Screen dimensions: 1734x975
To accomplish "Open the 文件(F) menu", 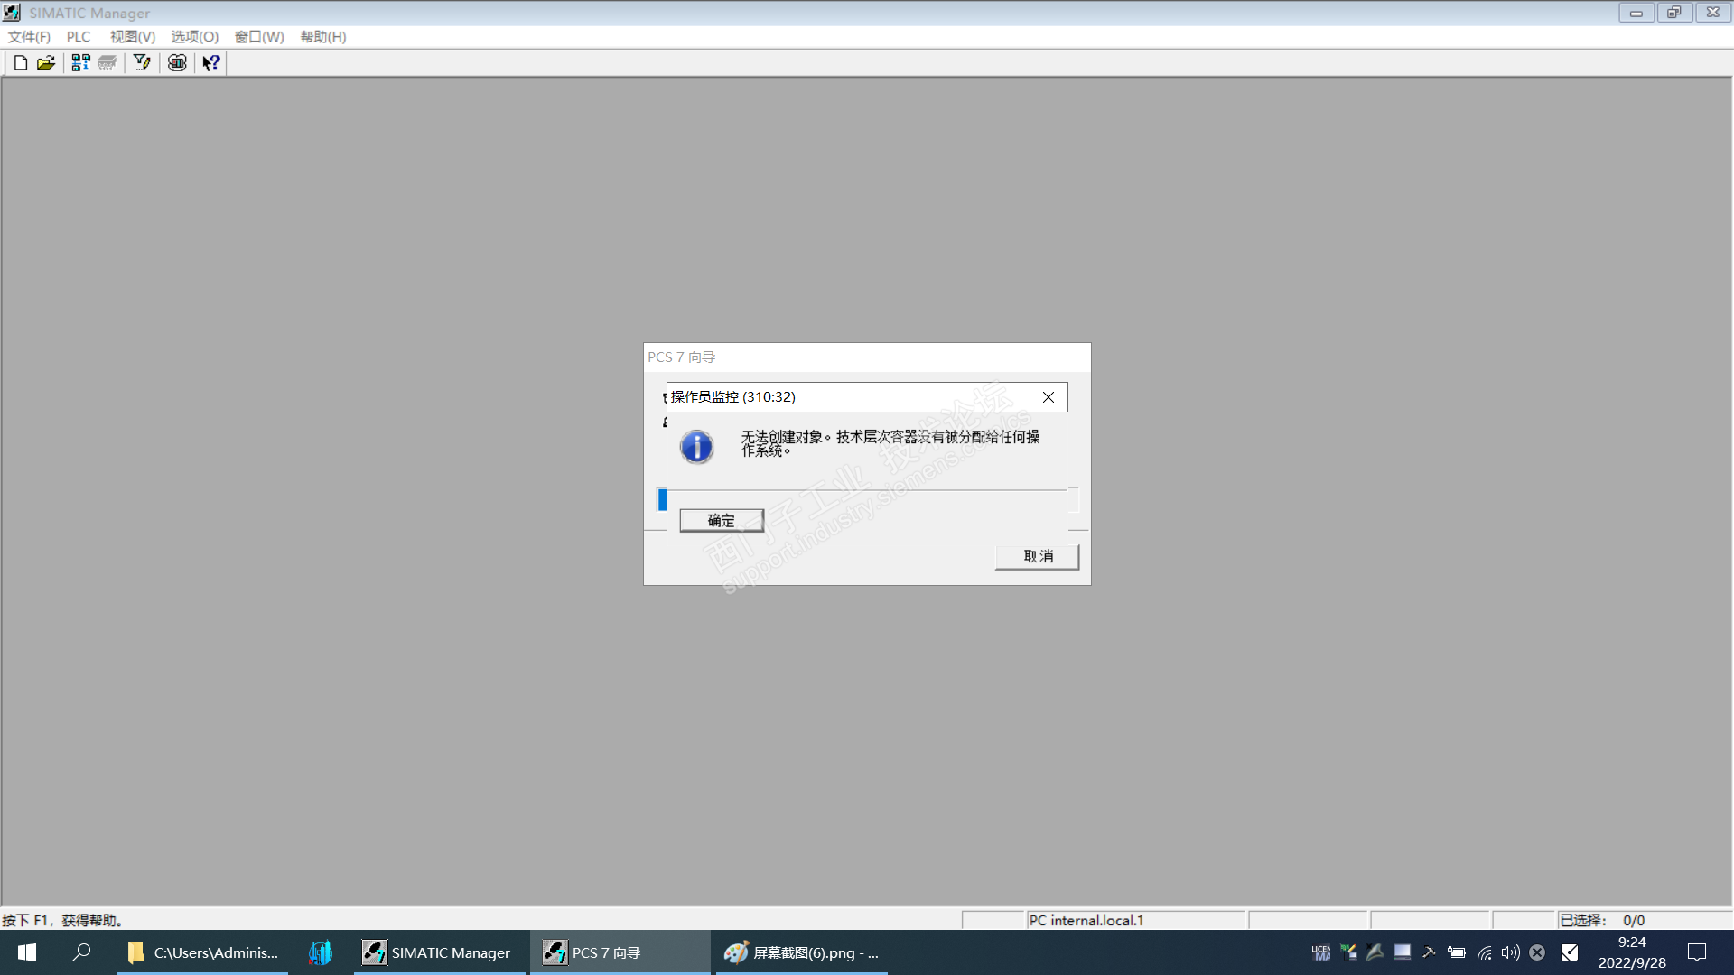I will [29, 37].
